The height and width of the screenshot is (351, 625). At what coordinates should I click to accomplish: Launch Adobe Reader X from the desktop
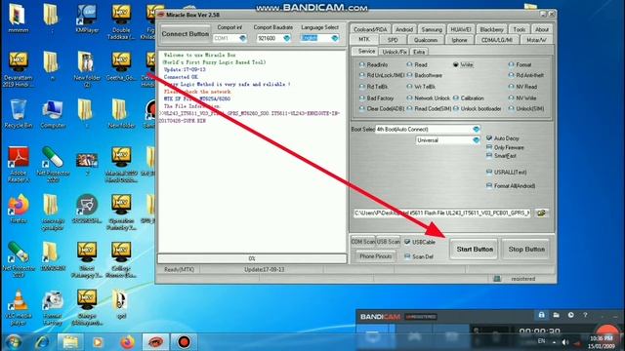pos(19,164)
